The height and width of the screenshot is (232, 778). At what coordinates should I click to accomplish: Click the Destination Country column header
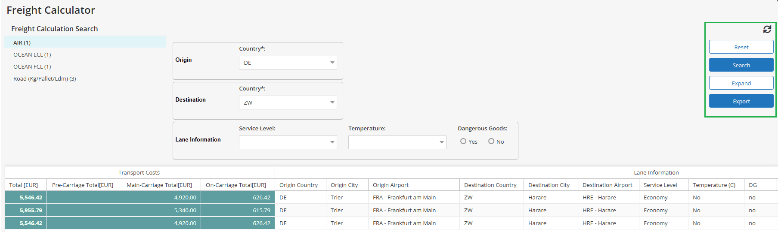pos(491,185)
